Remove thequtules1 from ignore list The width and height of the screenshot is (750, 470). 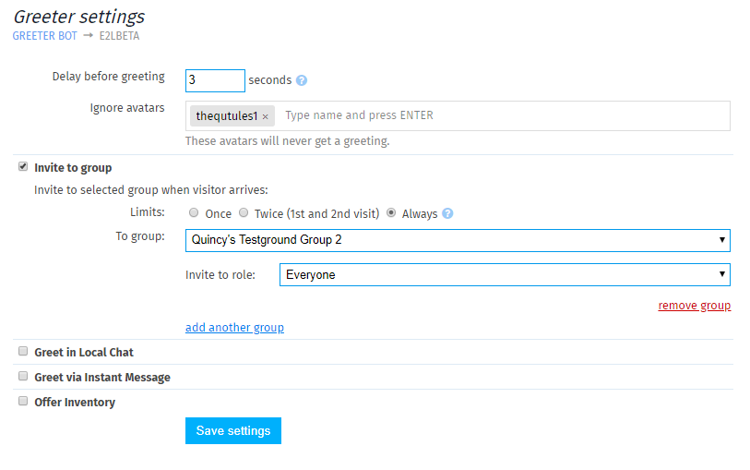[x=265, y=116]
